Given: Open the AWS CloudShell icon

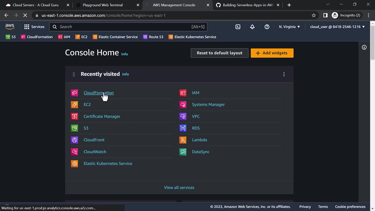Looking at the screenshot, I should pyautogui.click(x=238, y=27).
